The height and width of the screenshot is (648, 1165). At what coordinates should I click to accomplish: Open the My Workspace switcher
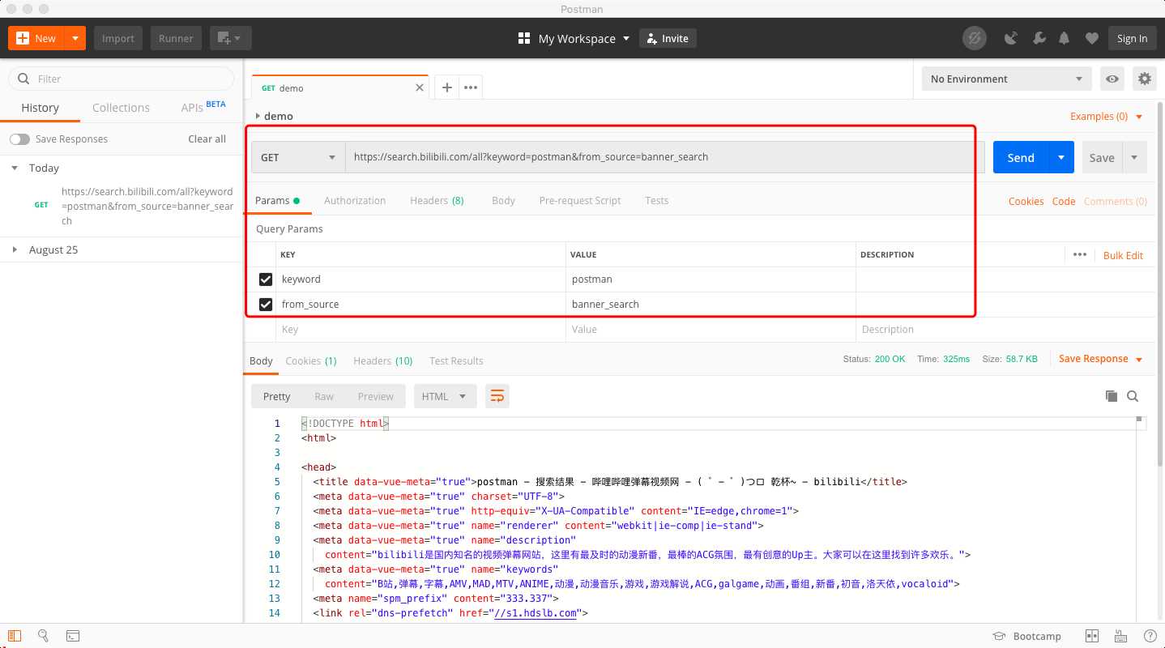574,38
